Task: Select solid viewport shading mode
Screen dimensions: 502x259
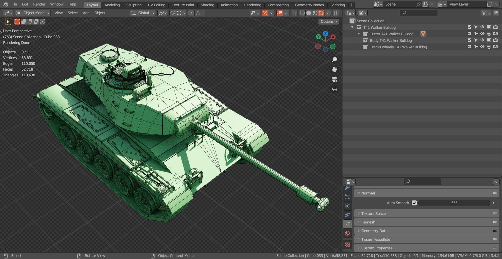Action: 309,13
